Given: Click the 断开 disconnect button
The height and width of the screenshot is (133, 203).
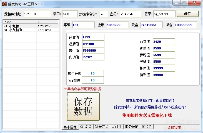Looking at the screenshot, I should (x=187, y=14).
